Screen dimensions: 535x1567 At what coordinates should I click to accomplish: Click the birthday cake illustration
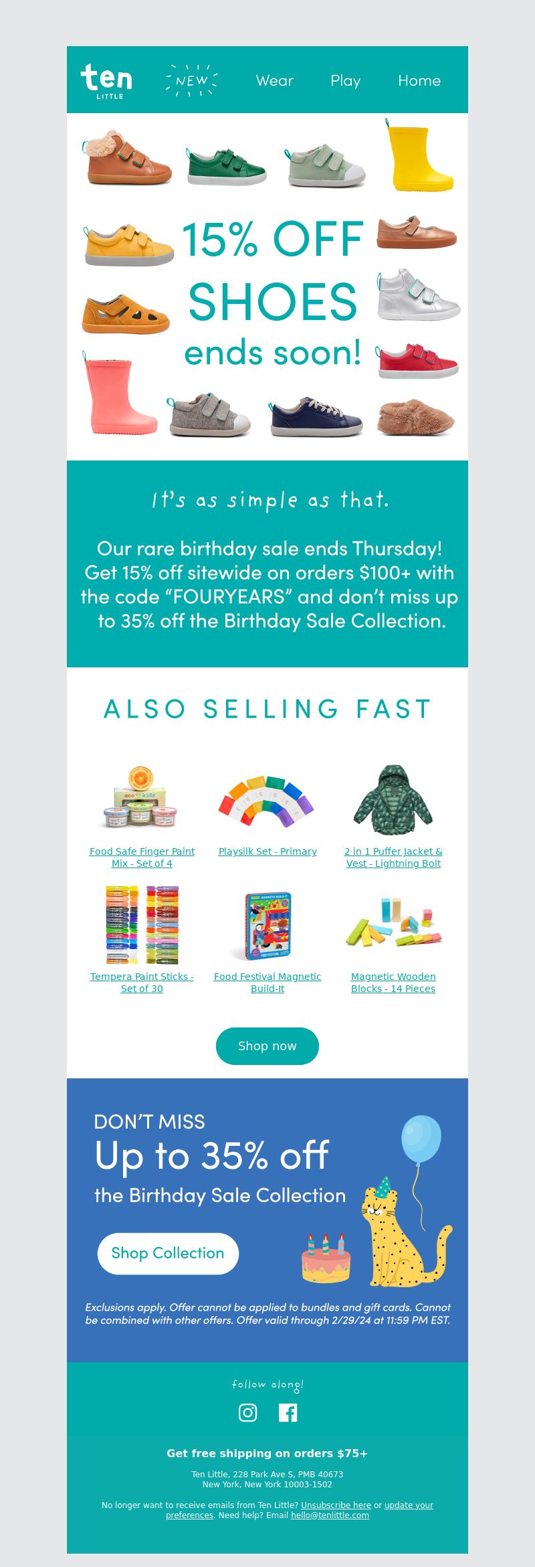point(326,1258)
